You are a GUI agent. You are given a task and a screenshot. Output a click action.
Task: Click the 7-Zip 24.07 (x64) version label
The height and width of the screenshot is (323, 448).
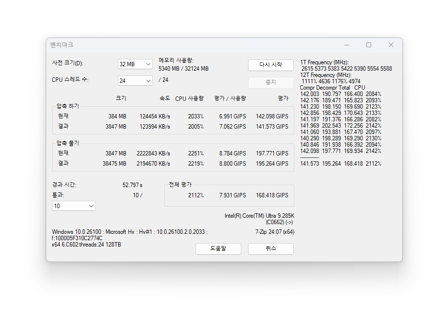(274, 232)
